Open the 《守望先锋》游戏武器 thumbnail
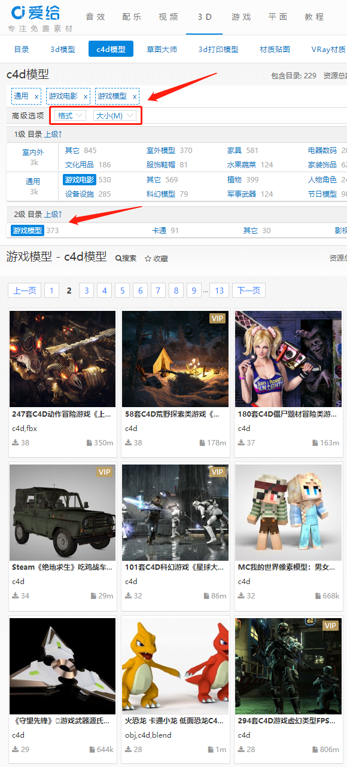This screenshot has height=767, width=347. click(x=62, y=666)
